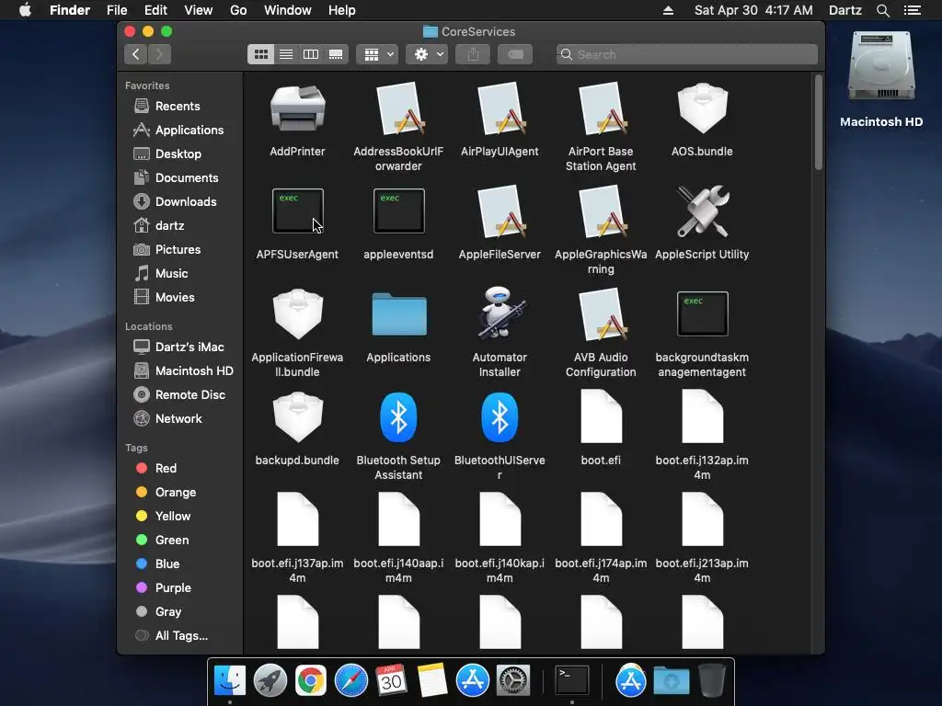
Task: Select the backupd.bundle icon
Action: (x=297, y=417)
